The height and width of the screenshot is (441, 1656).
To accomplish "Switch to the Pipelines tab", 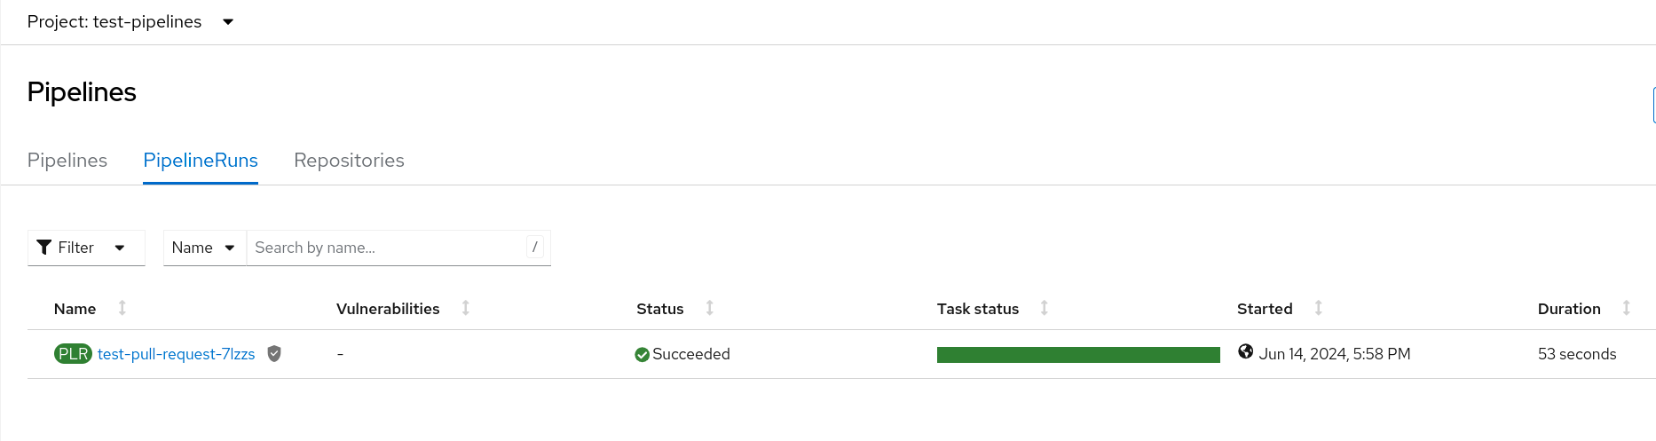I will click(x=67, y=161).
